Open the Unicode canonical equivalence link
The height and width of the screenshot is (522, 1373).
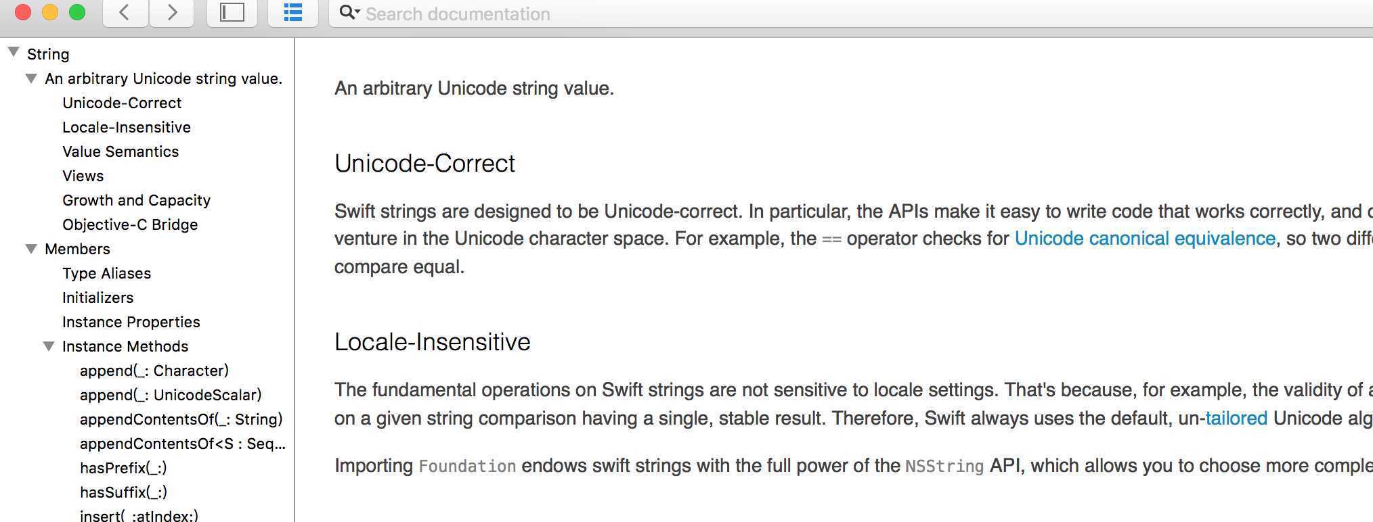coord(1144,239)
